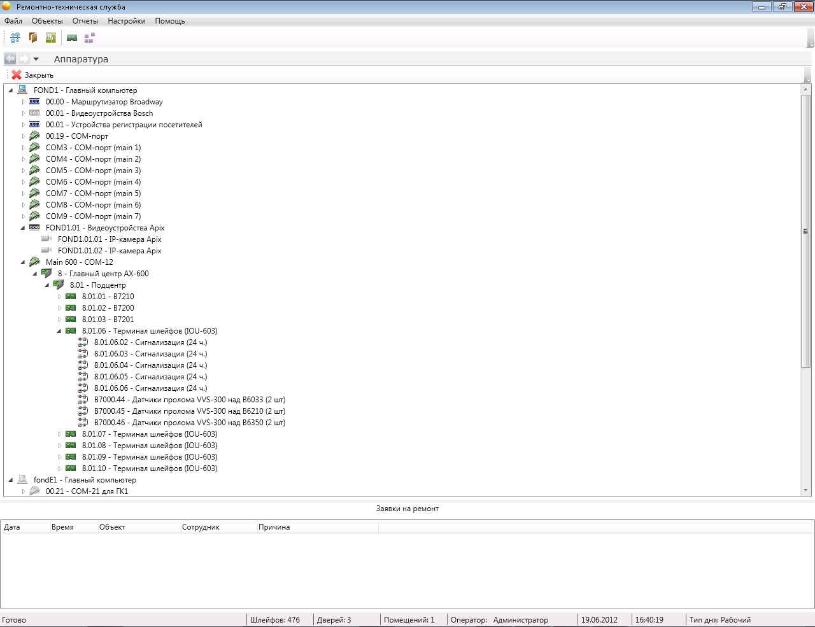Select B7000.45 Датчики пролома item
Viewport: 815px width, 627px height.
189,411
